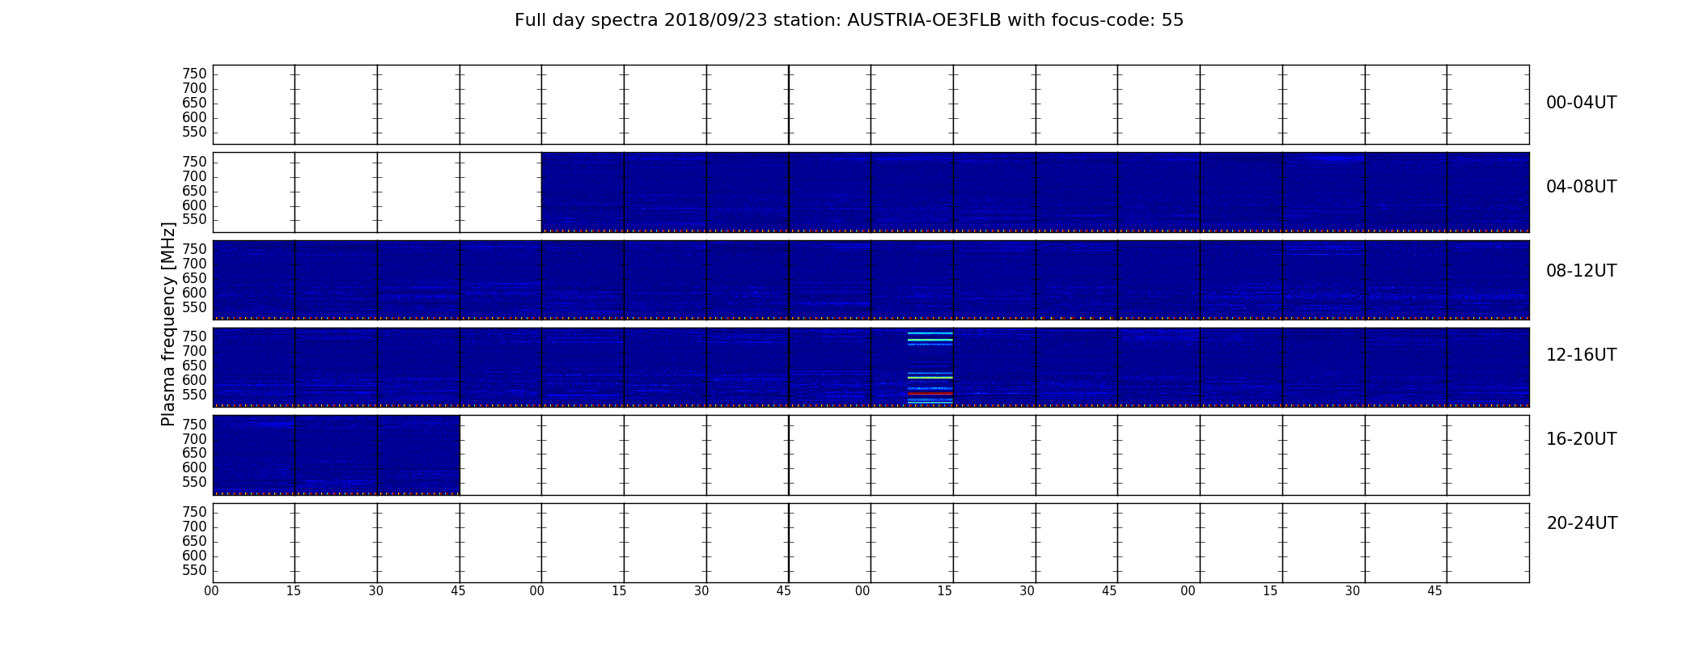Select the 550 tick label of the 20-24UT panel
This screenshot has height=647, width=1699.
[194, 570]
